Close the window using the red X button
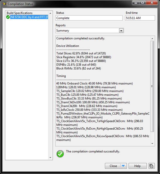 coord(152,3)
